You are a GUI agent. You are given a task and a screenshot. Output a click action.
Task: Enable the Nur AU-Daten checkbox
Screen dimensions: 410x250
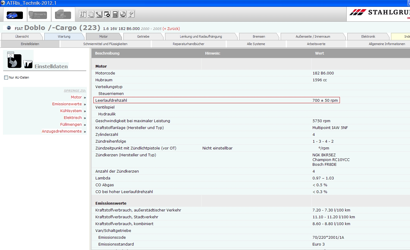(x=6, y=78)
